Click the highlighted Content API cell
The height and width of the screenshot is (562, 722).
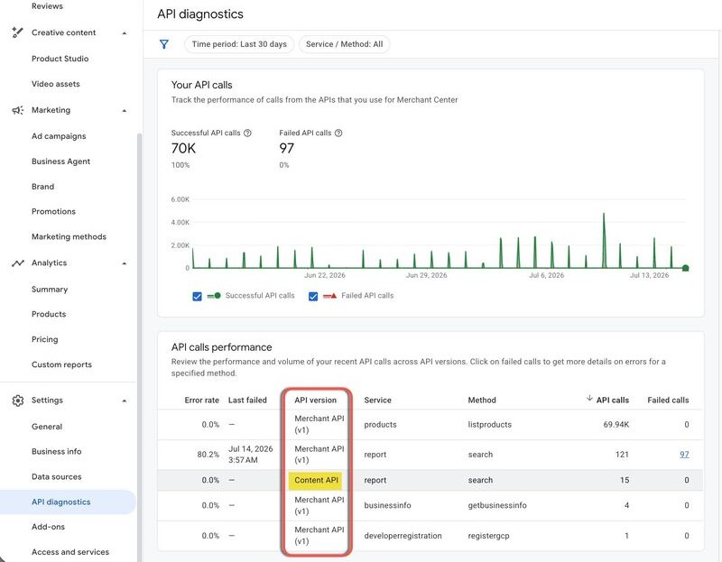coord(317,480)
